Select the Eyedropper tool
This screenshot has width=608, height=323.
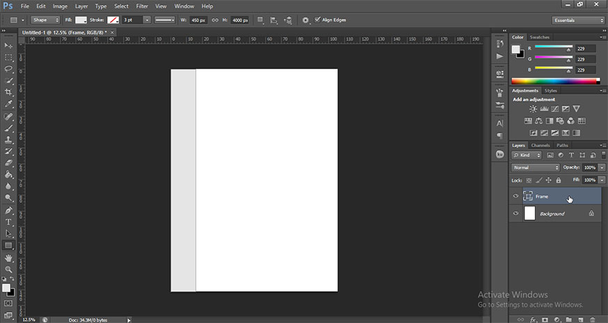tap(8, 104)
